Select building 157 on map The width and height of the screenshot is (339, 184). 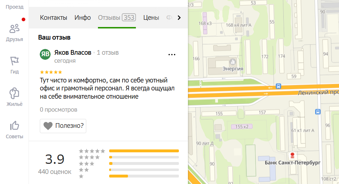[x=262, y=112]
